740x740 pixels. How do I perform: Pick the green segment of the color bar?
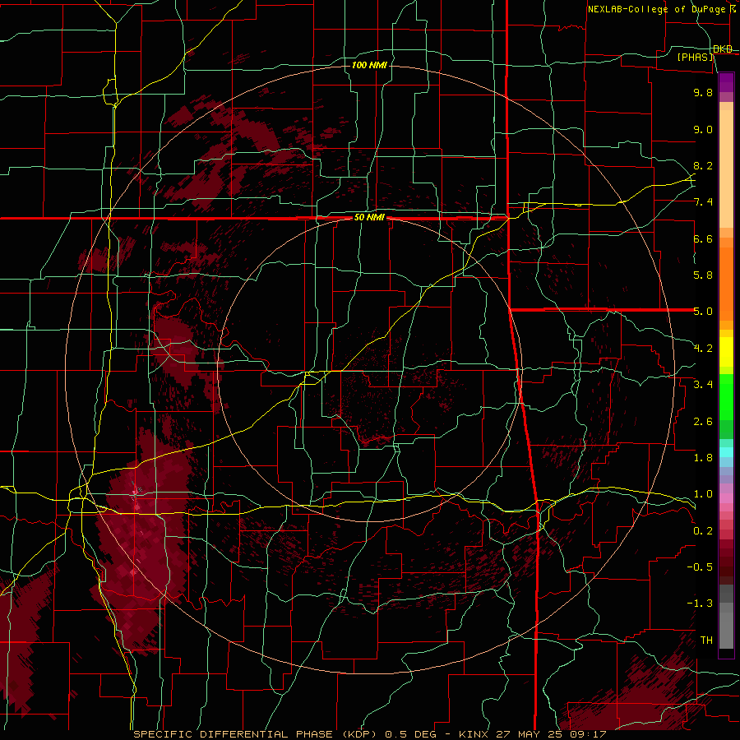[x=726, y=397]
